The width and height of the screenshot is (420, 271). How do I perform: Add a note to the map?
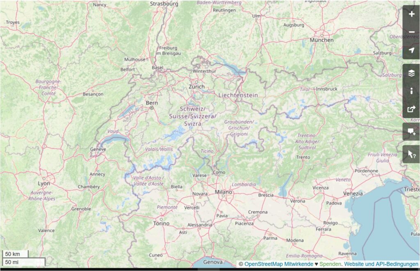411,131
